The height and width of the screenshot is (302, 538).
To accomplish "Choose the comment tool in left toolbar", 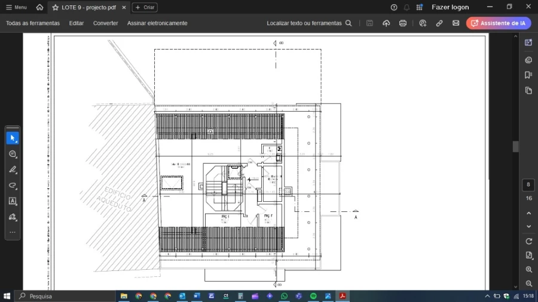I will click(13, 154).
